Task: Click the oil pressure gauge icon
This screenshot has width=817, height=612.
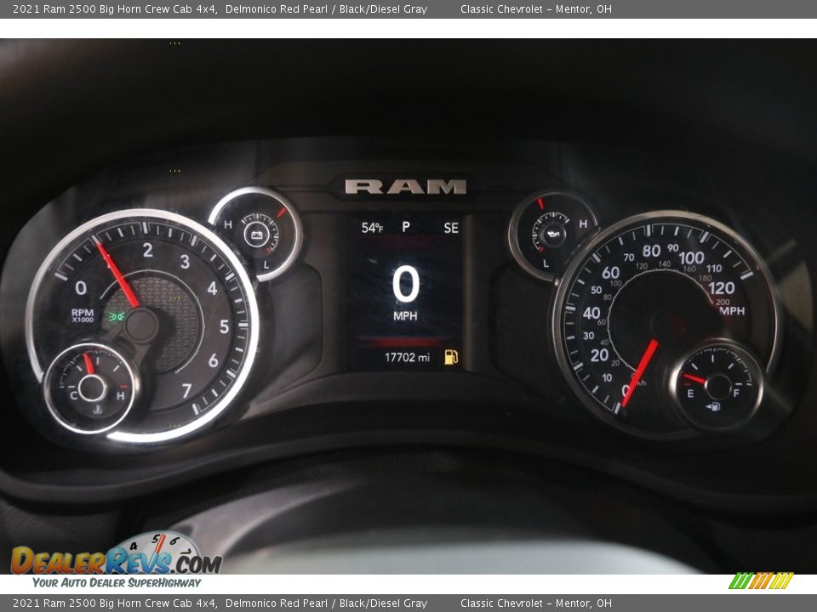Action: tap(553, 235)
